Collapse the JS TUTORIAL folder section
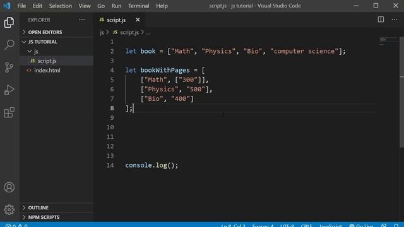The width and height of the screenshot is (404, 227). [57, 42]
